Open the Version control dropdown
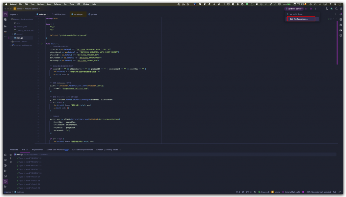 point(32,8)
